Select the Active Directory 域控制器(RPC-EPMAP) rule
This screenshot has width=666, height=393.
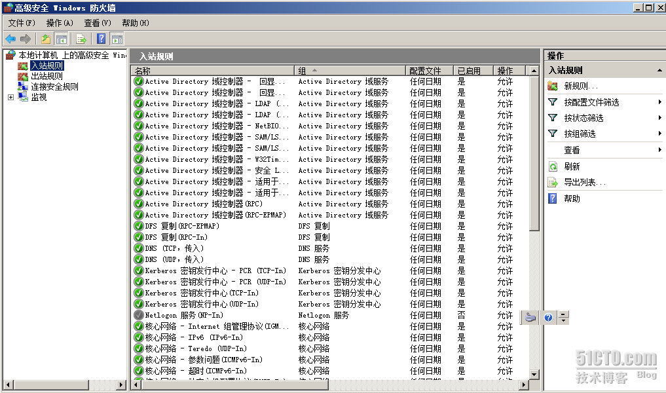tap(215, 215)
